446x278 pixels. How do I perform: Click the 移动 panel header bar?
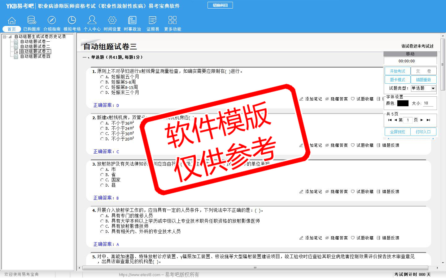410,54
